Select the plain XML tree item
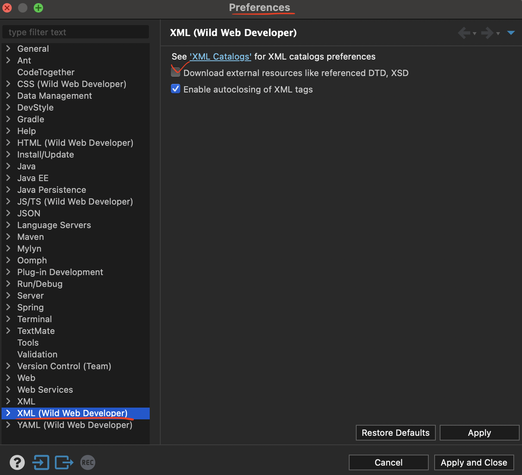The height and width of the screenshot is (475, 522). click(x=26, y=401)
